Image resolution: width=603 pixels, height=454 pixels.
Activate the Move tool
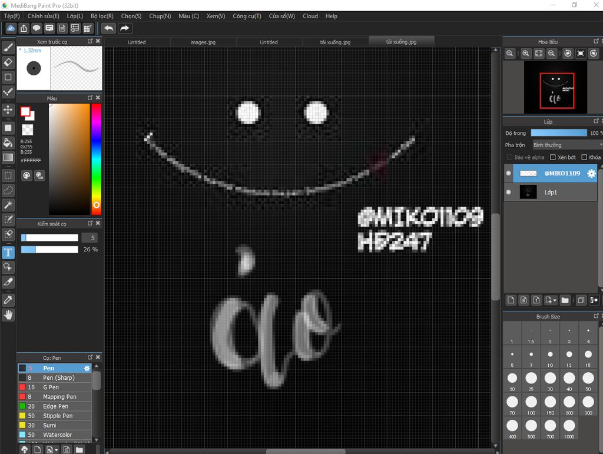(x=8, y=110)
